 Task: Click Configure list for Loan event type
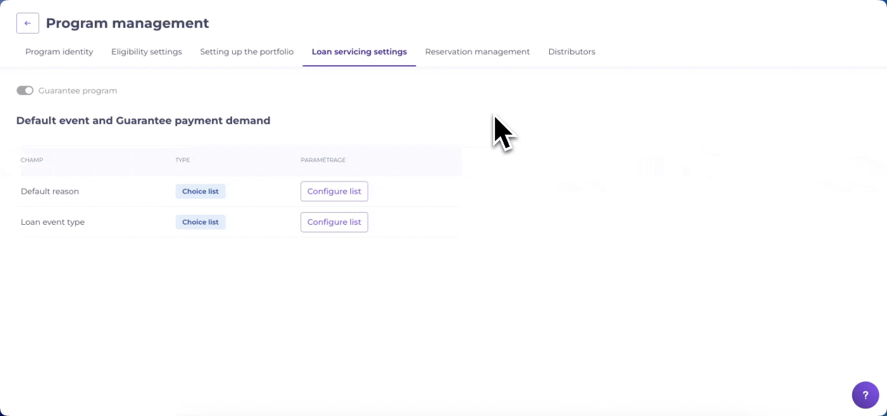(334, 222)
